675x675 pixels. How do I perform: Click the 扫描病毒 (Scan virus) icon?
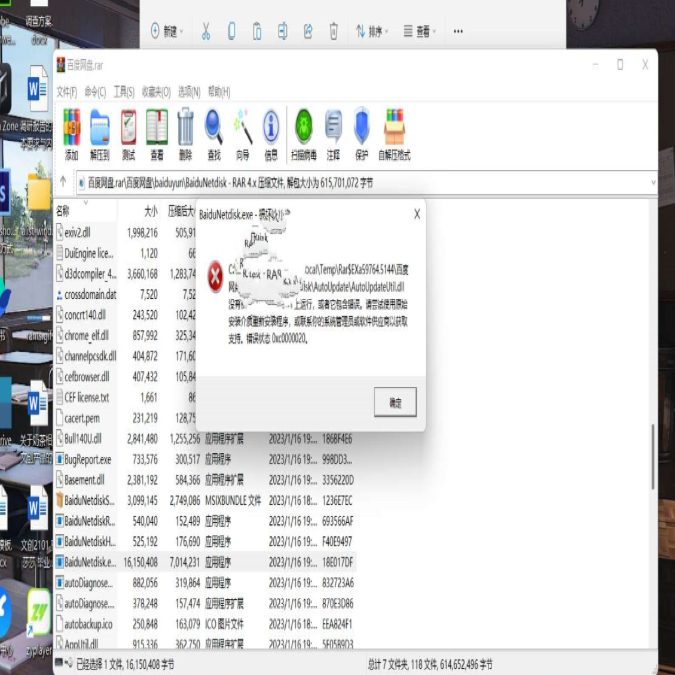(x=304, y=135)
